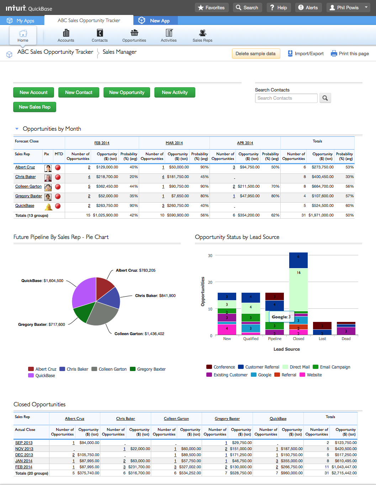Open the Accounts table icon
This screenshot has height=485, width=376.
[x=66, y=33]
